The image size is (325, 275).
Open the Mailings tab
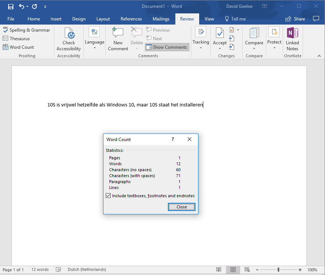click(161, 19)
